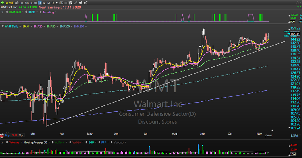This screenshot has width=302, height=158.
Task: Click the green plus add-symbol icon
Action: click(2, 3)
